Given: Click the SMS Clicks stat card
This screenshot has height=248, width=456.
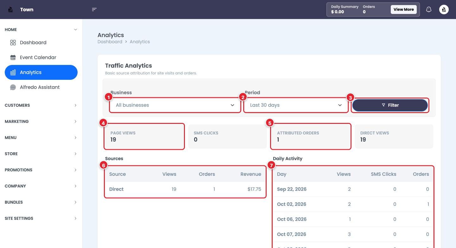Looking at the screenshot, I should pos(227,137).
